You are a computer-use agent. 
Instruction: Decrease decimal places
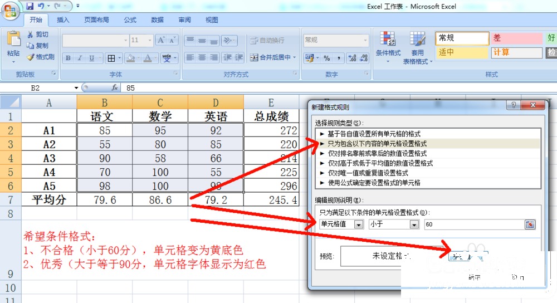coord(364,58)
